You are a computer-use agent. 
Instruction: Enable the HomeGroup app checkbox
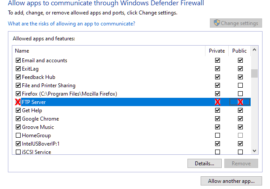coord(18,136)
